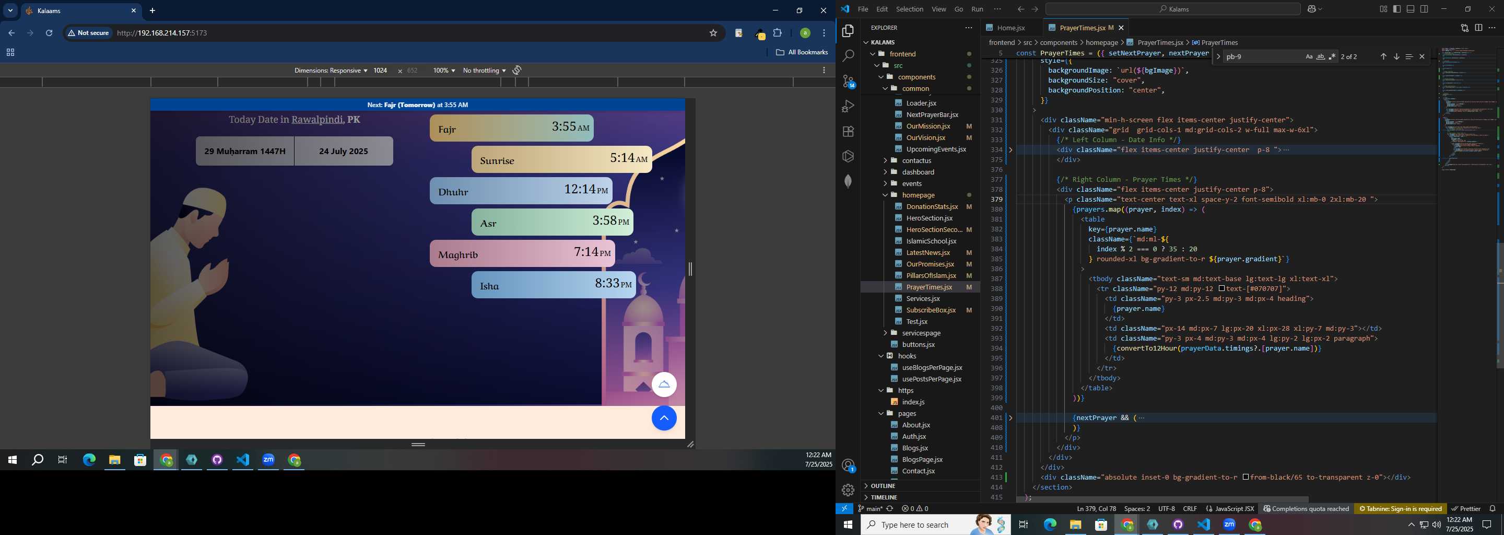The image size is (1504, 535).
Task: Expand the TIMELINE section
Action: coord(884,497)
